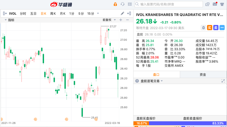Collapse the right side panel icon
Viewport: 227px width, 127px height.
(x=129, y=13)
